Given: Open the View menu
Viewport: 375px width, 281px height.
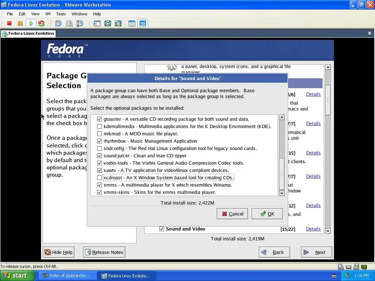Looking at the screenshot, I should 35,14.
